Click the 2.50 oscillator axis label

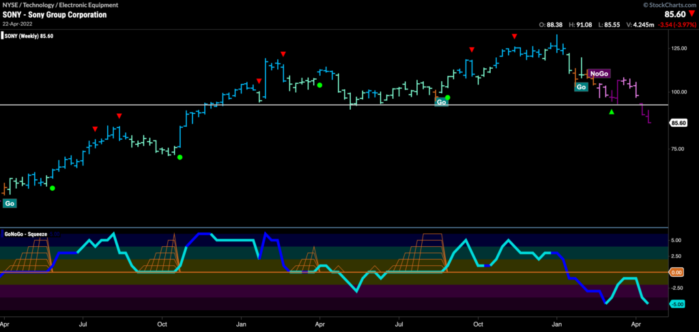[x=676, y=256]
